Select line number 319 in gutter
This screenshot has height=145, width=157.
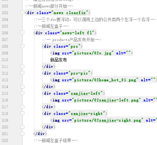pos(5,120)
